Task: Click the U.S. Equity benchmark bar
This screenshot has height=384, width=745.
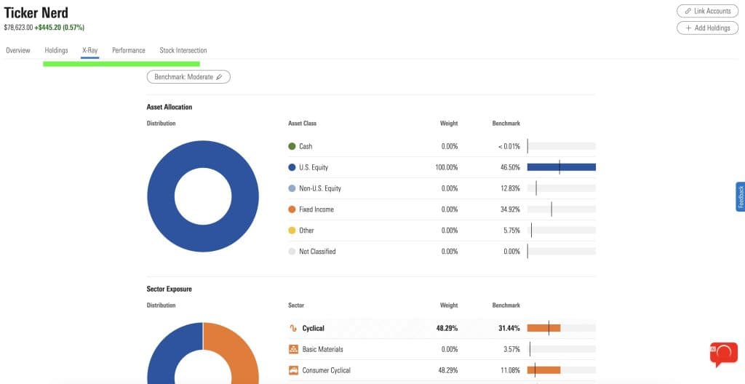Action: tap(561, 167)
